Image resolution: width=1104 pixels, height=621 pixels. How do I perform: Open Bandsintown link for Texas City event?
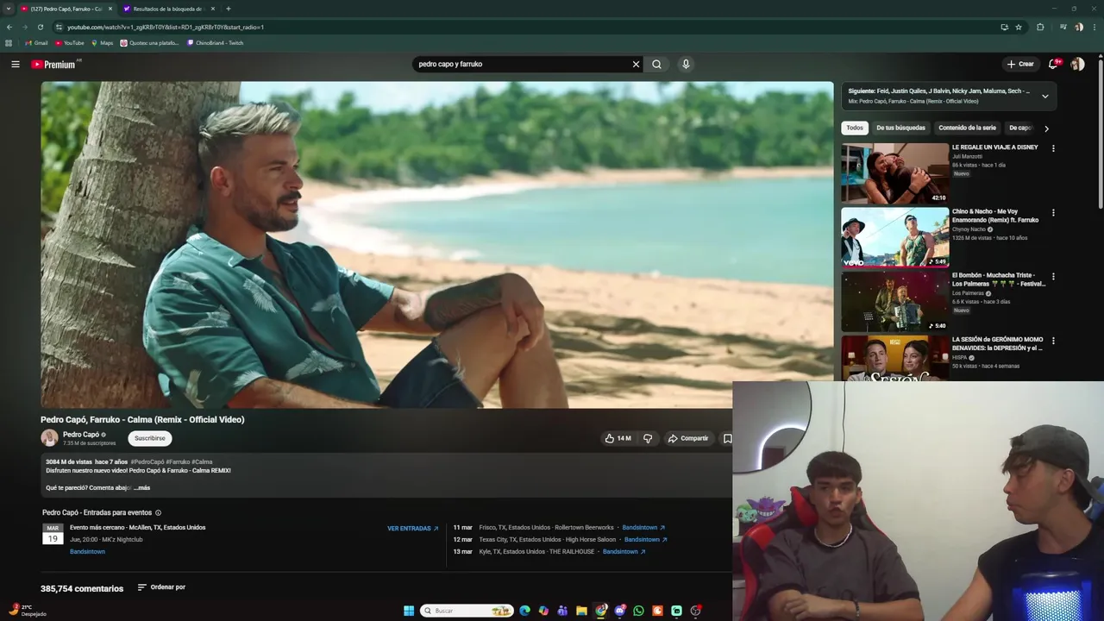click(x=645, y=540)
